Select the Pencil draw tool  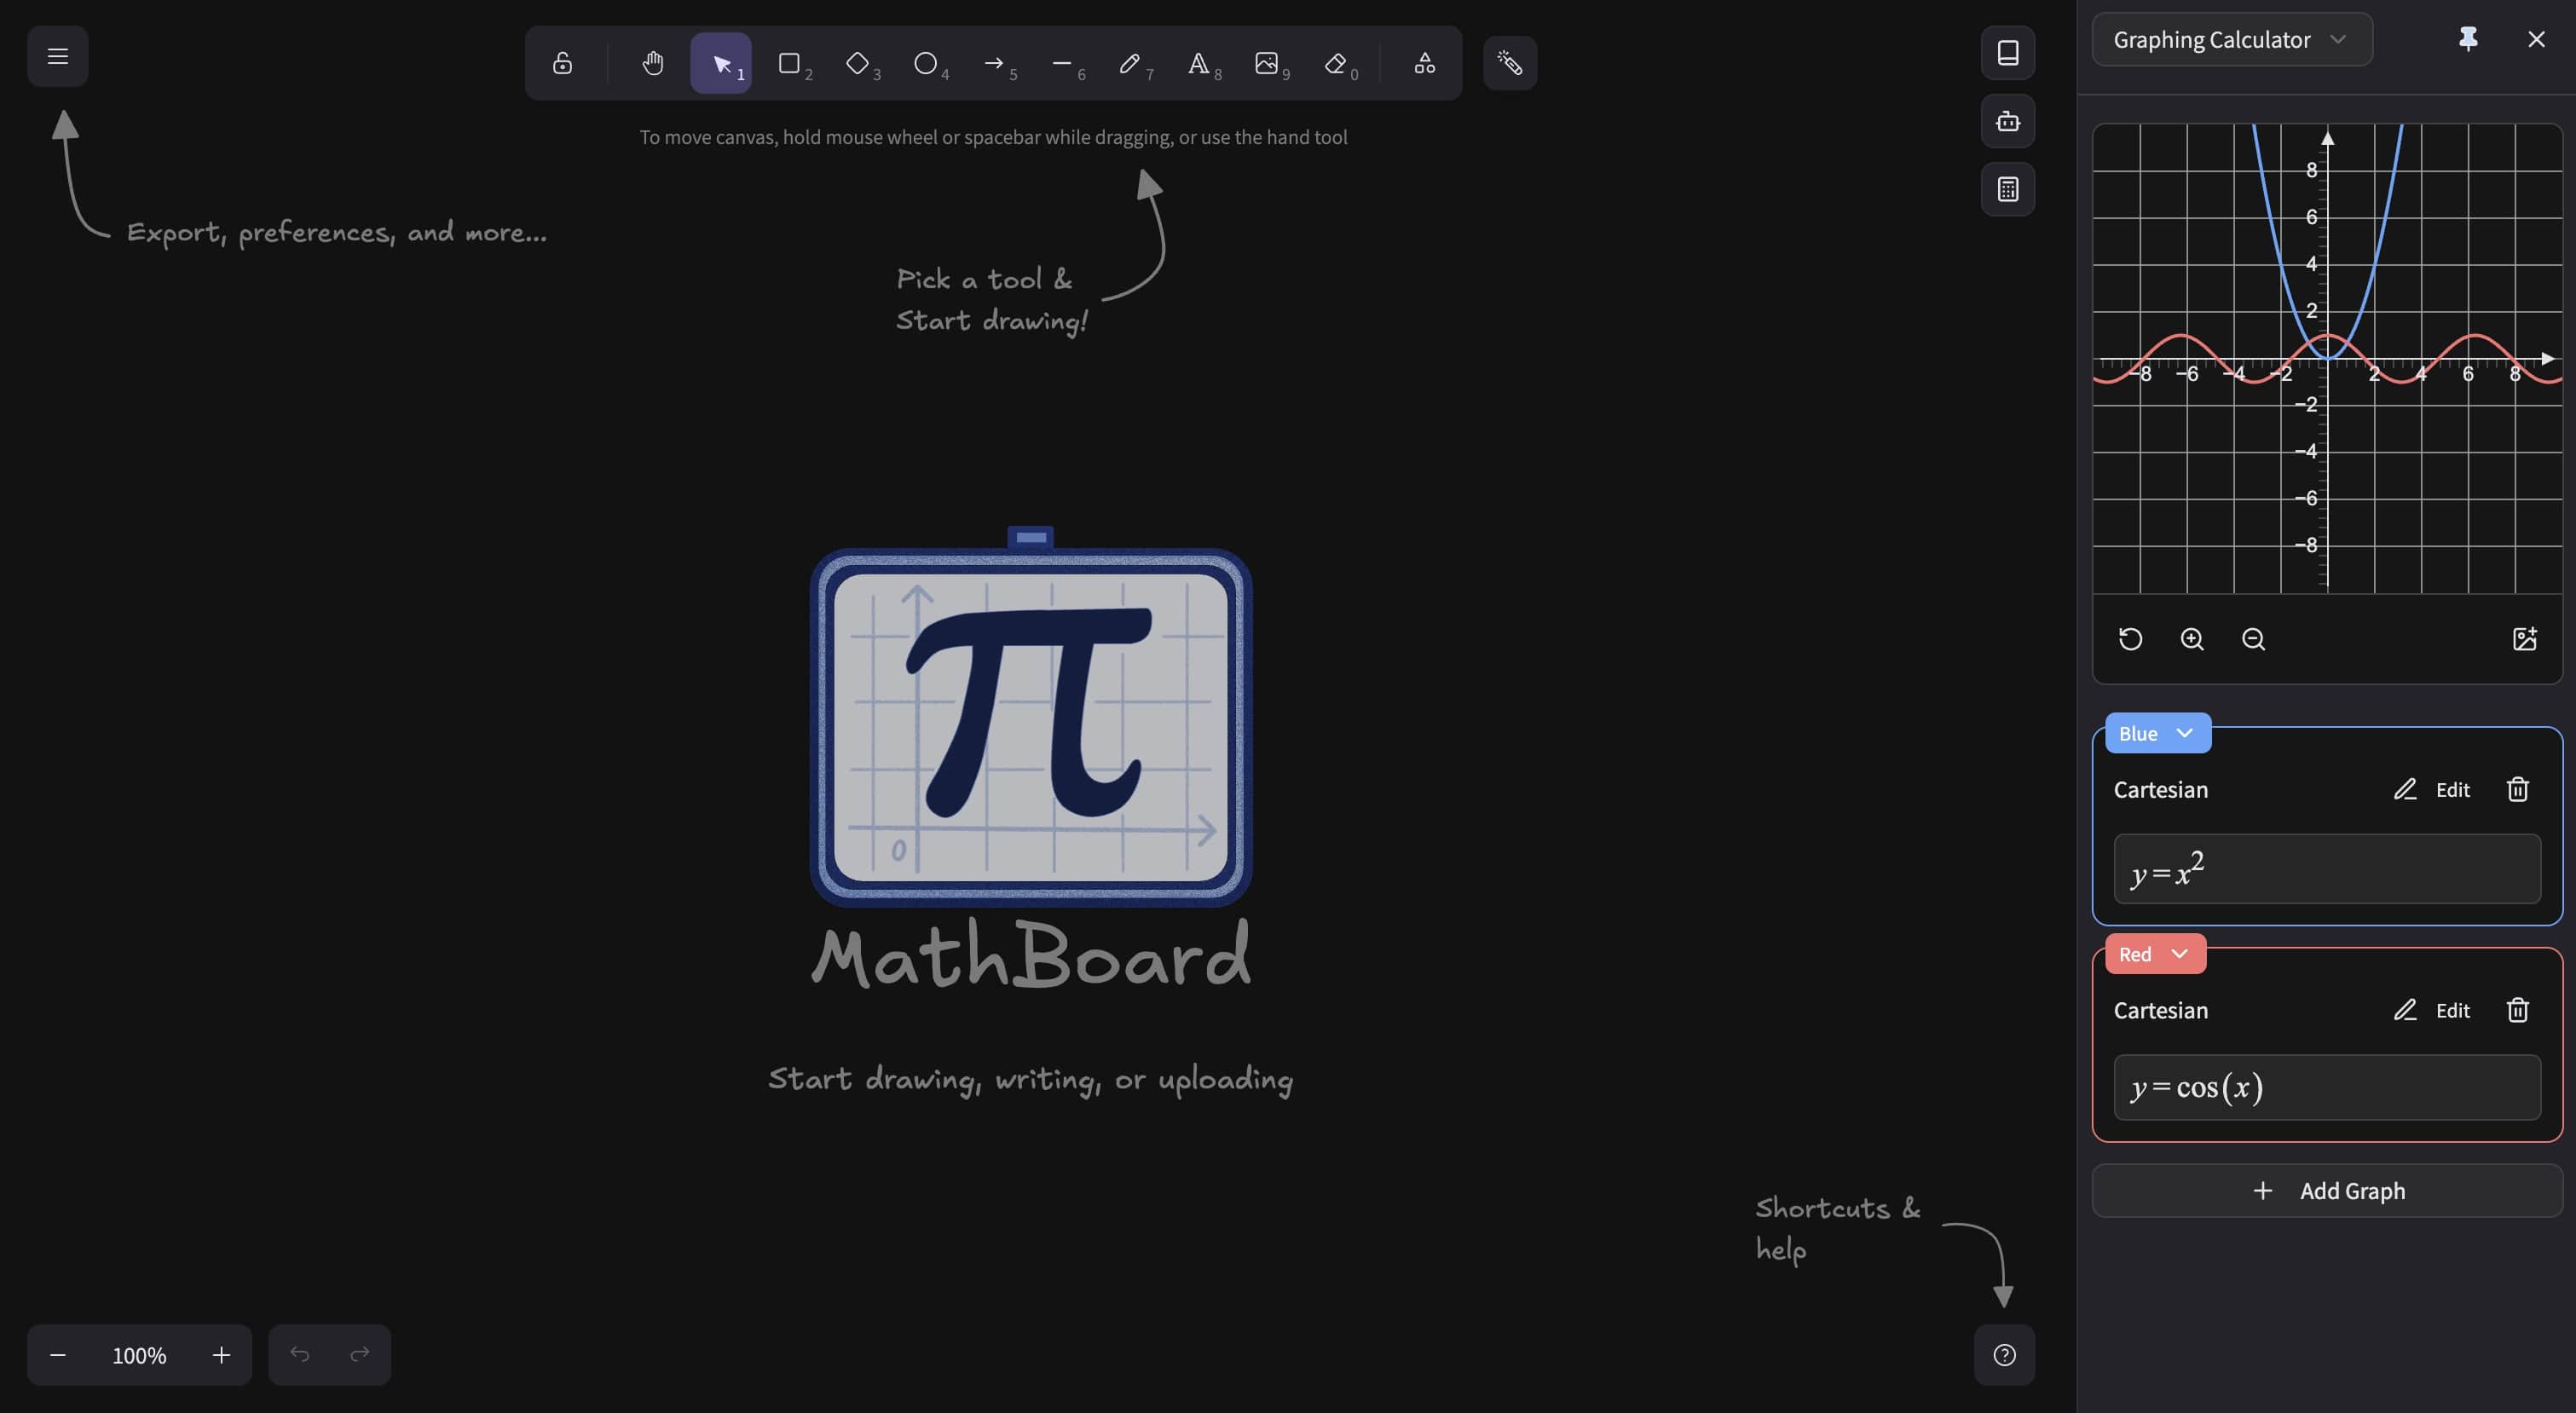1130,64
